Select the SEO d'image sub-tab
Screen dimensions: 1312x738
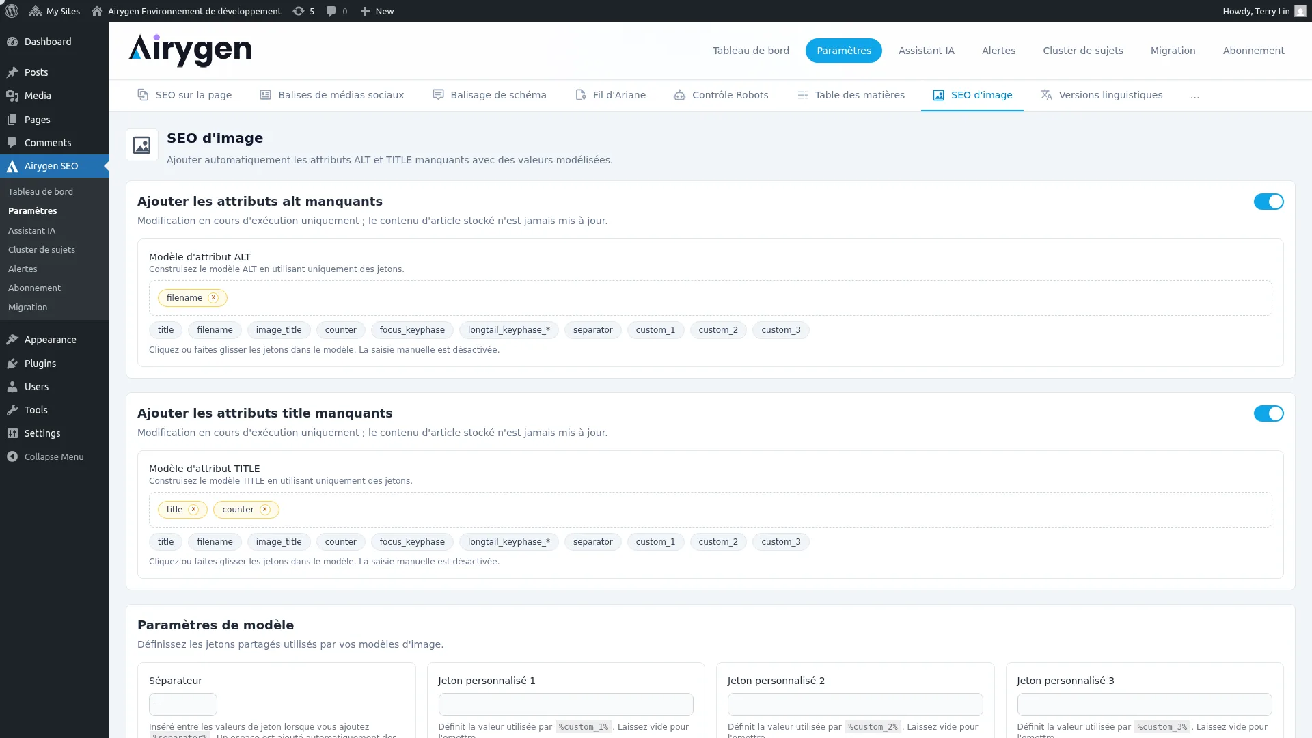[x=972, y=95]
